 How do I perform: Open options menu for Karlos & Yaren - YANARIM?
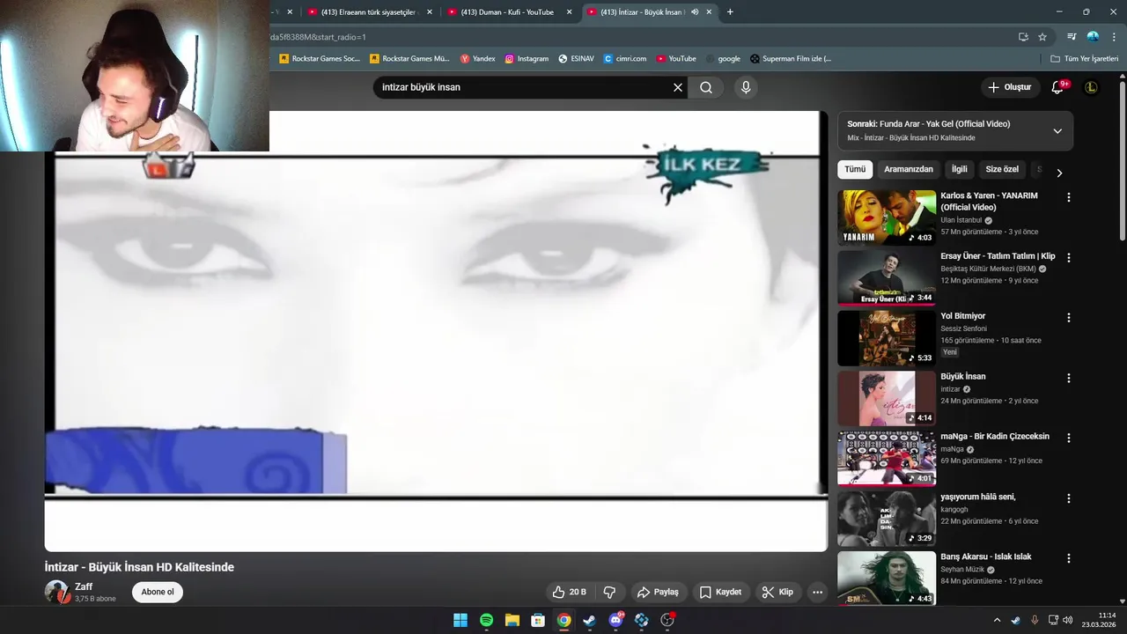pyautogui.click(x=1069, y=197)
